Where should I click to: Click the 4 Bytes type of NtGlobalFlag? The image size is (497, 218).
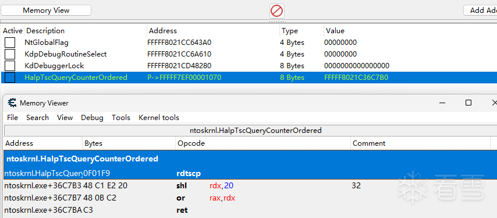click(292, 43)
